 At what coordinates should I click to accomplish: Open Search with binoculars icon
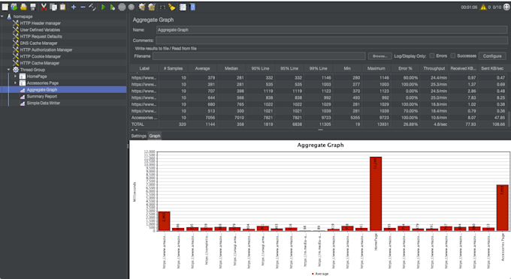(162, 7)
